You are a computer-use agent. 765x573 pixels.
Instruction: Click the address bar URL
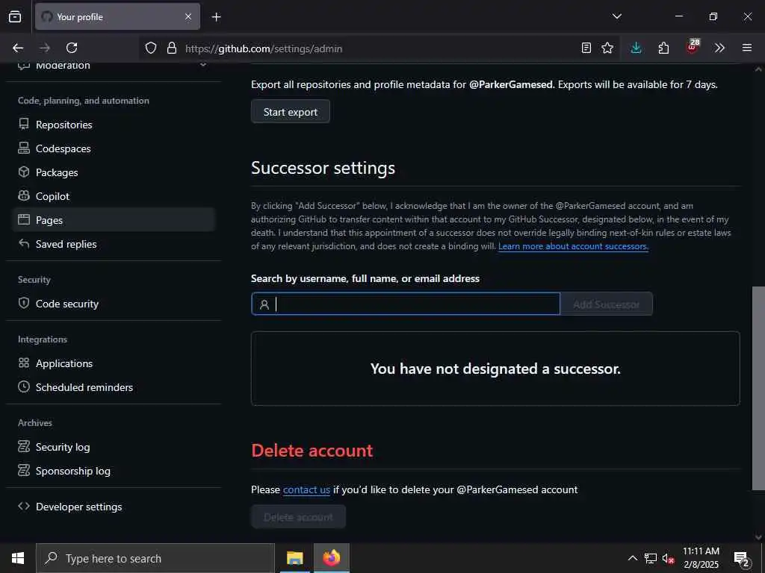pos(264,48)
